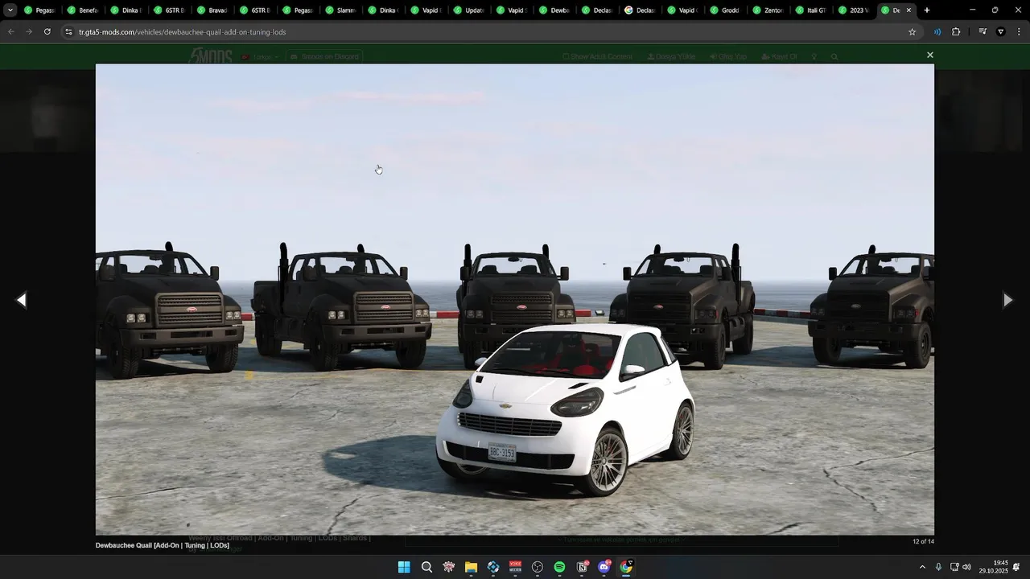Expand hidden system tray icons
Viewport: 1030px width, 579px height.
tap(922, 567)
